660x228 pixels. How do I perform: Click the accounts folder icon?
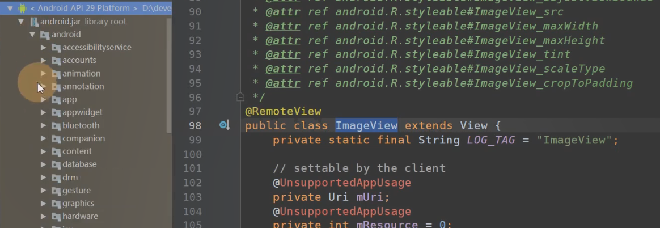[x=56, y=61]
